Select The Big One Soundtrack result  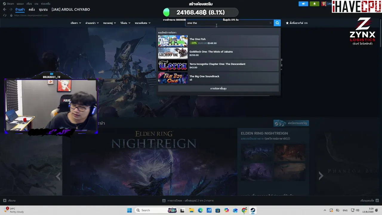pyautogui.click(x=218, y=78)
